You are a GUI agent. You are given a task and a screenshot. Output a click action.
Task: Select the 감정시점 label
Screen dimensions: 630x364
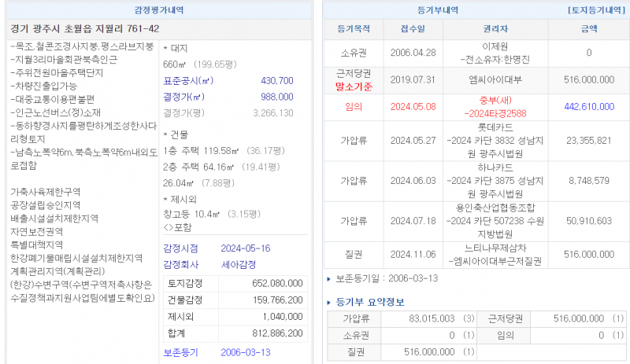[x=180, y=248]
